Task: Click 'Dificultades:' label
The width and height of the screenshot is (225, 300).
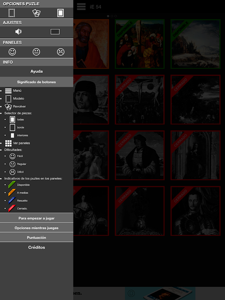Action: (13, 150)
